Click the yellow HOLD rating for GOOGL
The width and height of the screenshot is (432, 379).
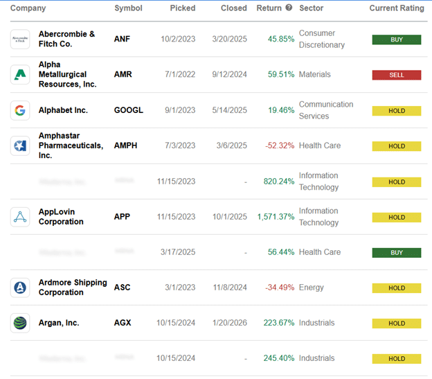pos(397,110)
